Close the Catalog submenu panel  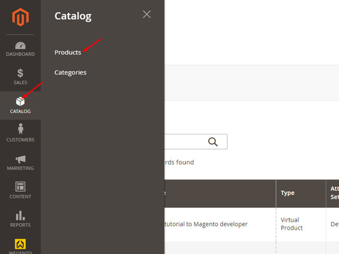point(147,14)
